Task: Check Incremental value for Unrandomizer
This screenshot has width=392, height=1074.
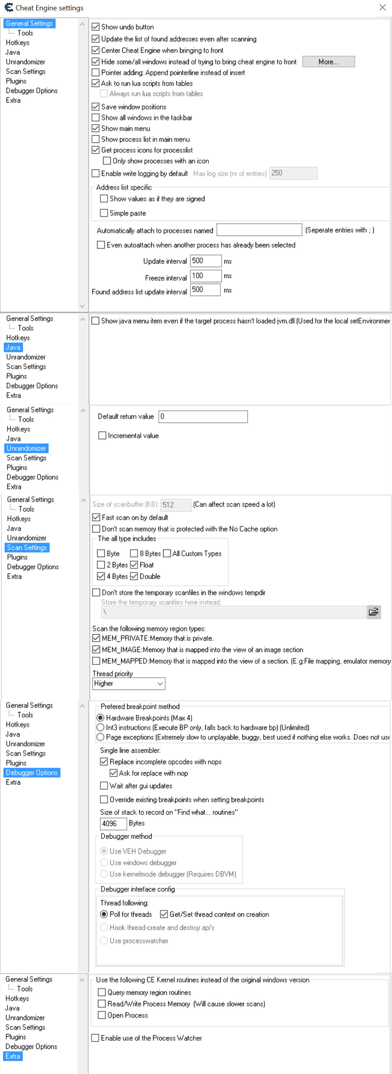Action: click(x=102, y=436)
